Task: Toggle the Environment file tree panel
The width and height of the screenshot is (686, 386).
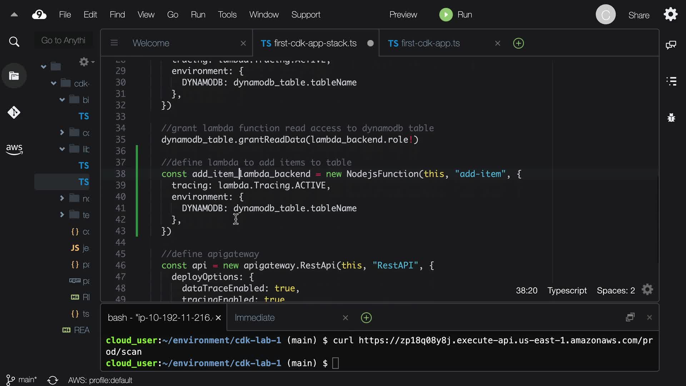Action: [x=14, y=76]
